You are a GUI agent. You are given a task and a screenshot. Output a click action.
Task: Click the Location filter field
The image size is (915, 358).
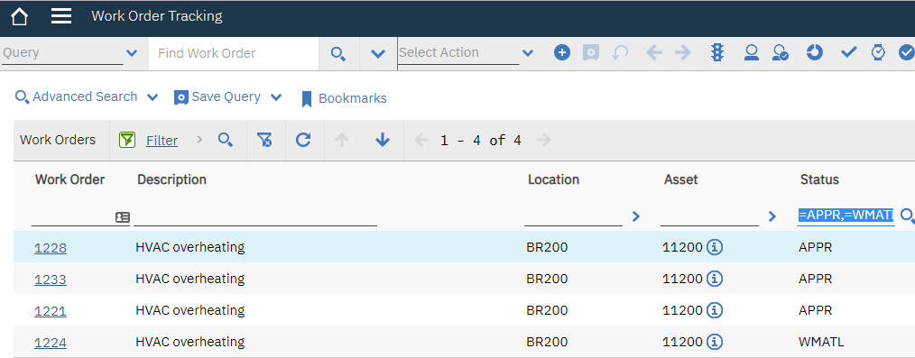pyautogui.click(x=573, y=216)
